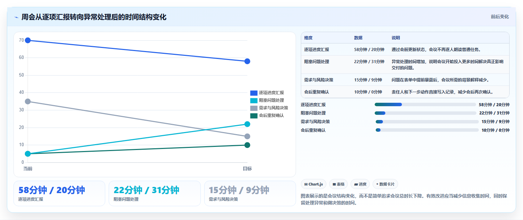Toggle the 需求与风险决策 legend swatch in the chart
Screen dimensions: 523x220
(x=254, y=108)
